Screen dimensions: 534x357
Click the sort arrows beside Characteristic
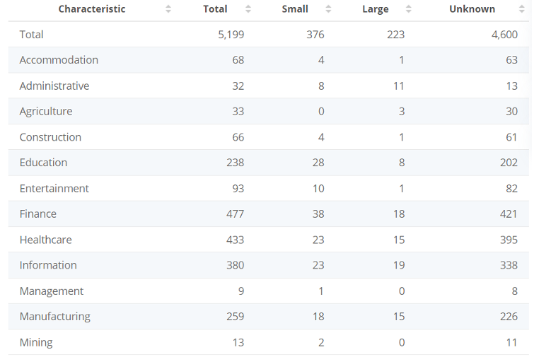pyautogui.click(x=168, y=9)
